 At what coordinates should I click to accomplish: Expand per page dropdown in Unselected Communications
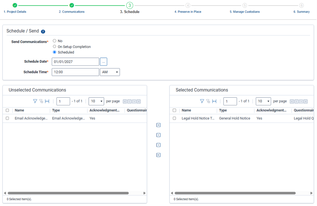(96, 101)
